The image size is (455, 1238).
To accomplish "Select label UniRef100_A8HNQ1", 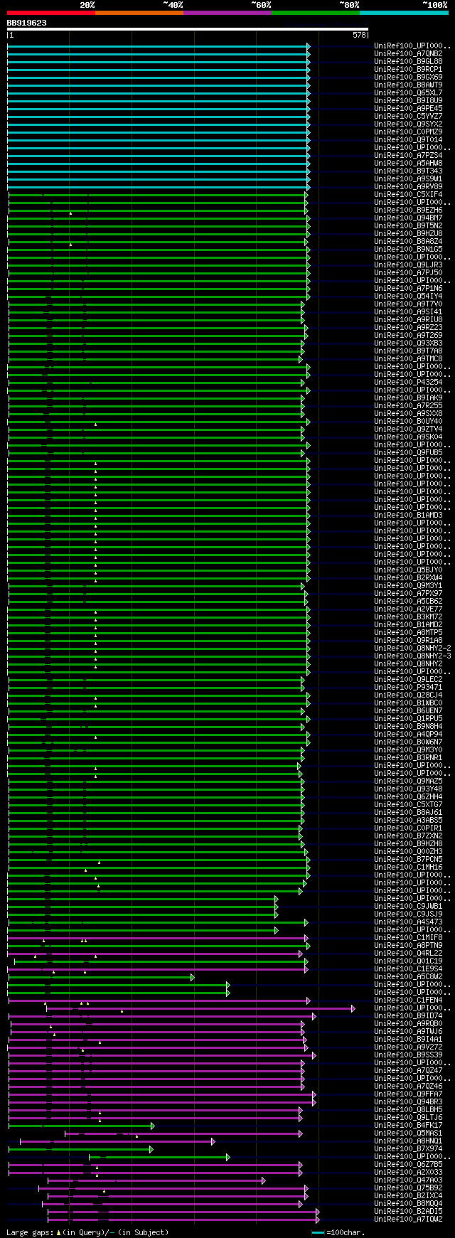I will (408, 1141).
